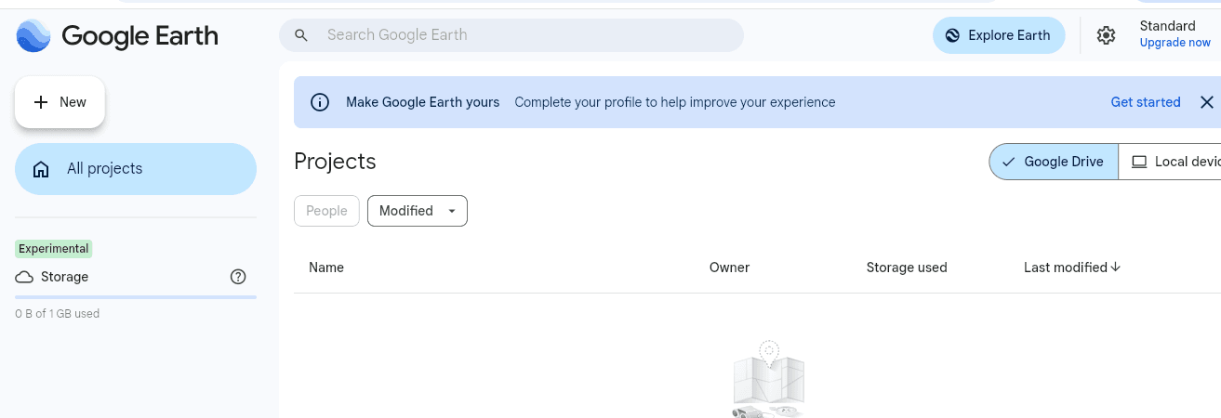The height and width of the screenshot is (418, 1221).
Task: Switch to the Google Drive source
Action: pyautogui.click(x=1054, y=162)
